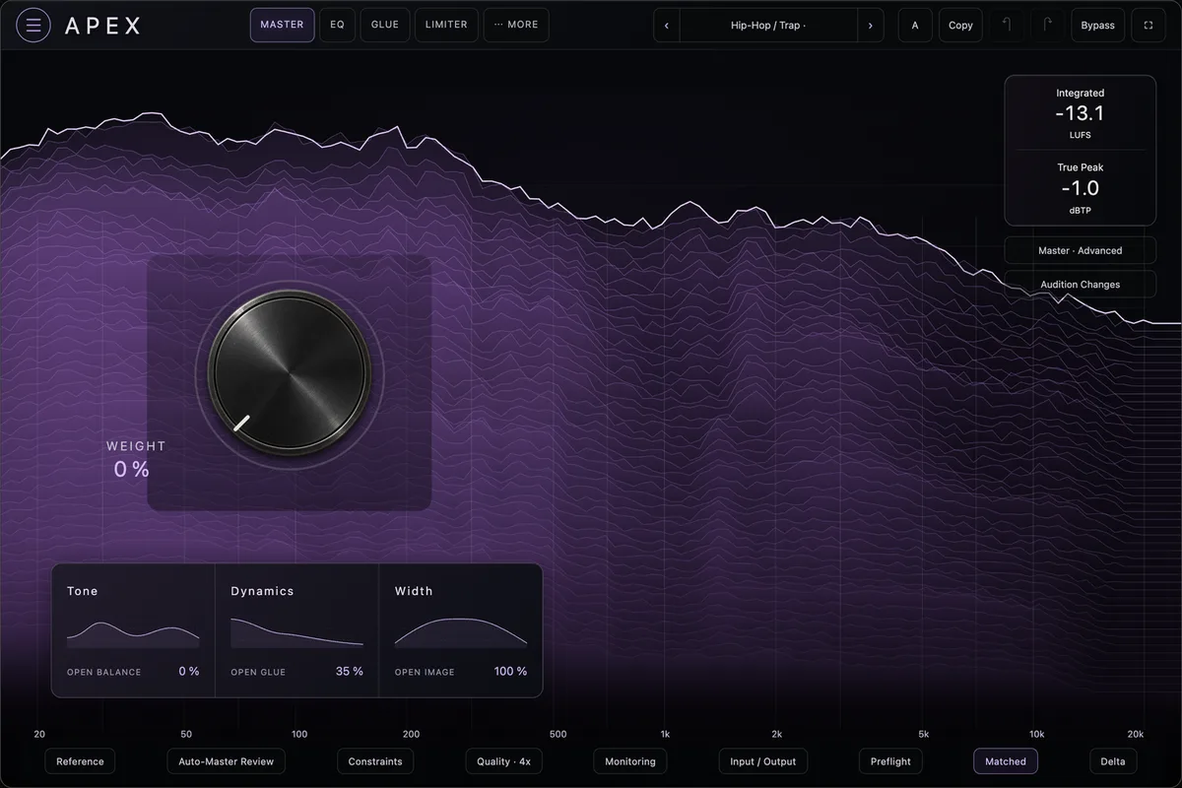Image resolution: width=1182 pixels, height=788 pixels.
Task: Click the undo arrow icon
Action: [x=1007, y=25]
